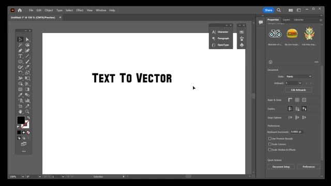Open zoom level dropdown in status bar
This screenshot has height=186, width=331.
(23, 177)
